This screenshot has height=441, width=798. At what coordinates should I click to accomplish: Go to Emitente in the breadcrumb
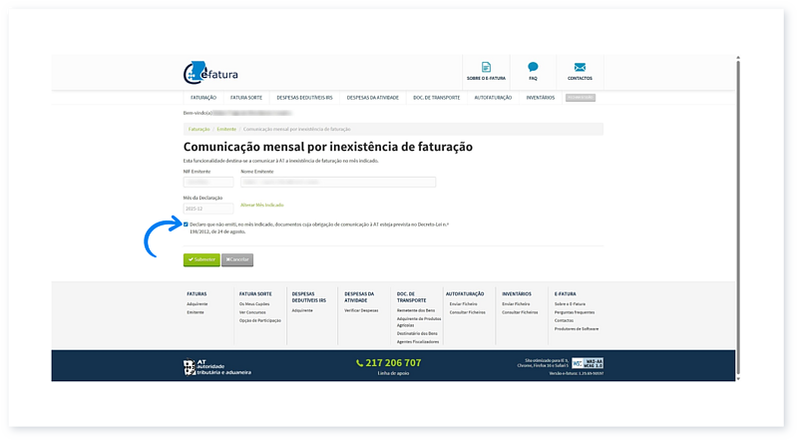(226, 130)
